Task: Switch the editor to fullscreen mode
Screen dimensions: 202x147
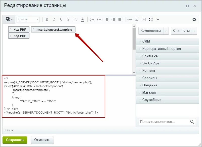Action: tap(151, 19)
